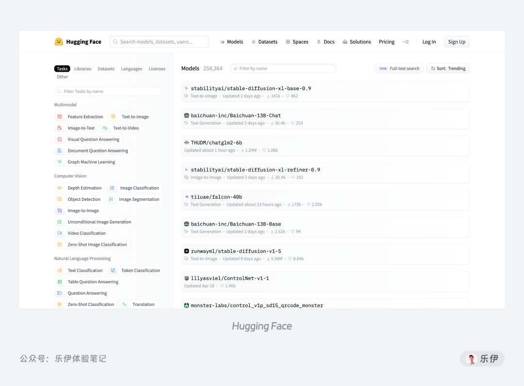Click the Text Classification task icon

pyautogui.click(x=60, y=271)
